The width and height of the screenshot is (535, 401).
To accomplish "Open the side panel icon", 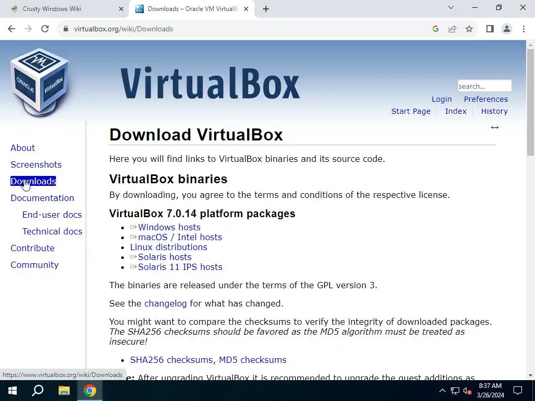I will pyautogui.click(x=490, y=29).
